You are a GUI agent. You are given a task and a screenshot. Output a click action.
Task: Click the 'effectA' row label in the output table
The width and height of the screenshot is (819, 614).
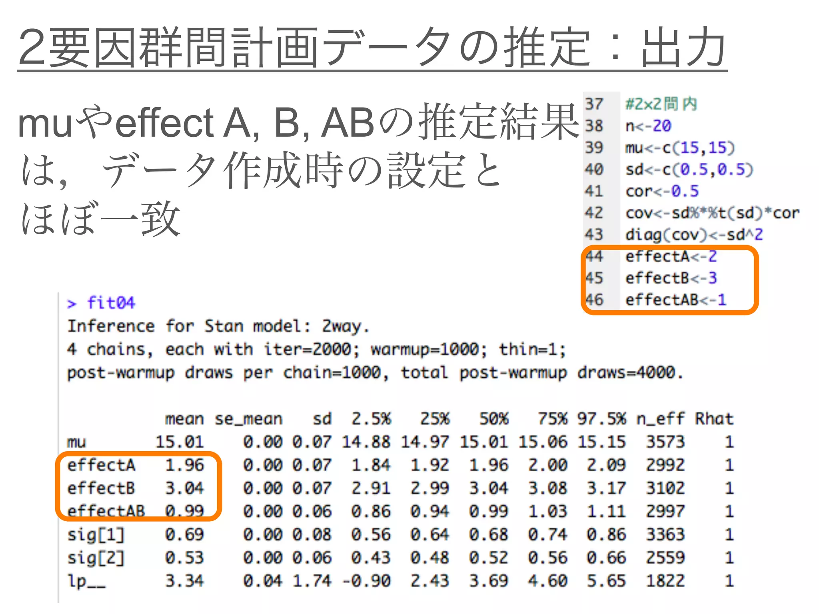[101, 465]
